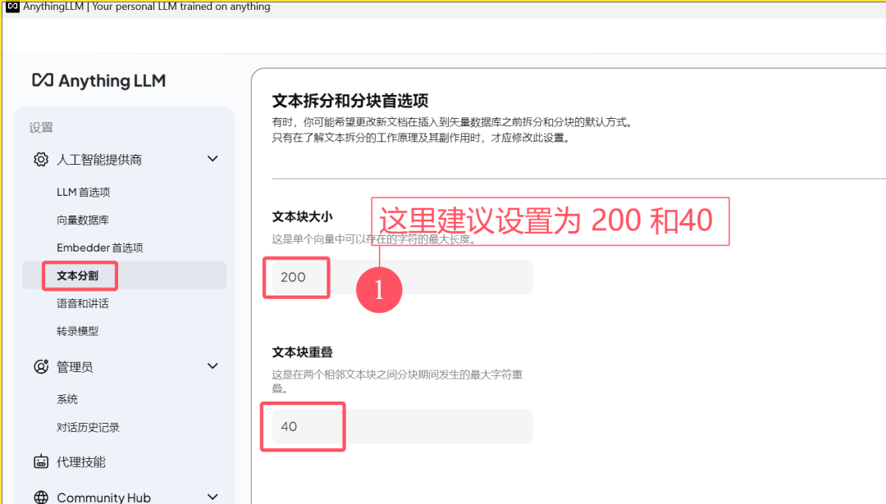The image size is (886, 504).
Task: Click the 管理员 section label
Action: click(75, 367)
